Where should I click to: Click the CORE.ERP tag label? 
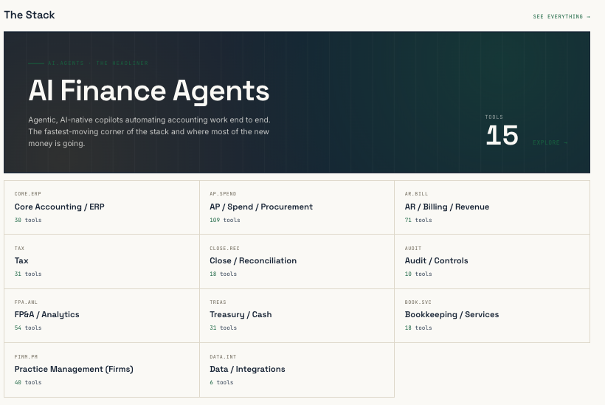tap(28, 193)
